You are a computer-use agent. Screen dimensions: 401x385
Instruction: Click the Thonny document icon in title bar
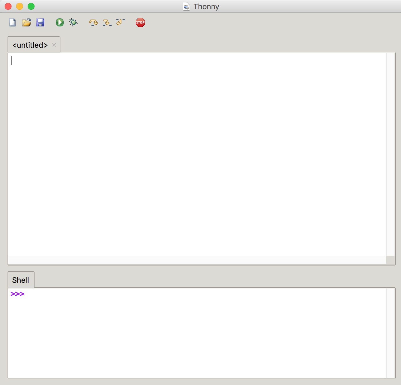[x=186, y=6]
